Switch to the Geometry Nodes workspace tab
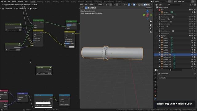The height and width of the screenshot is (111, 197). coord(109,2)
